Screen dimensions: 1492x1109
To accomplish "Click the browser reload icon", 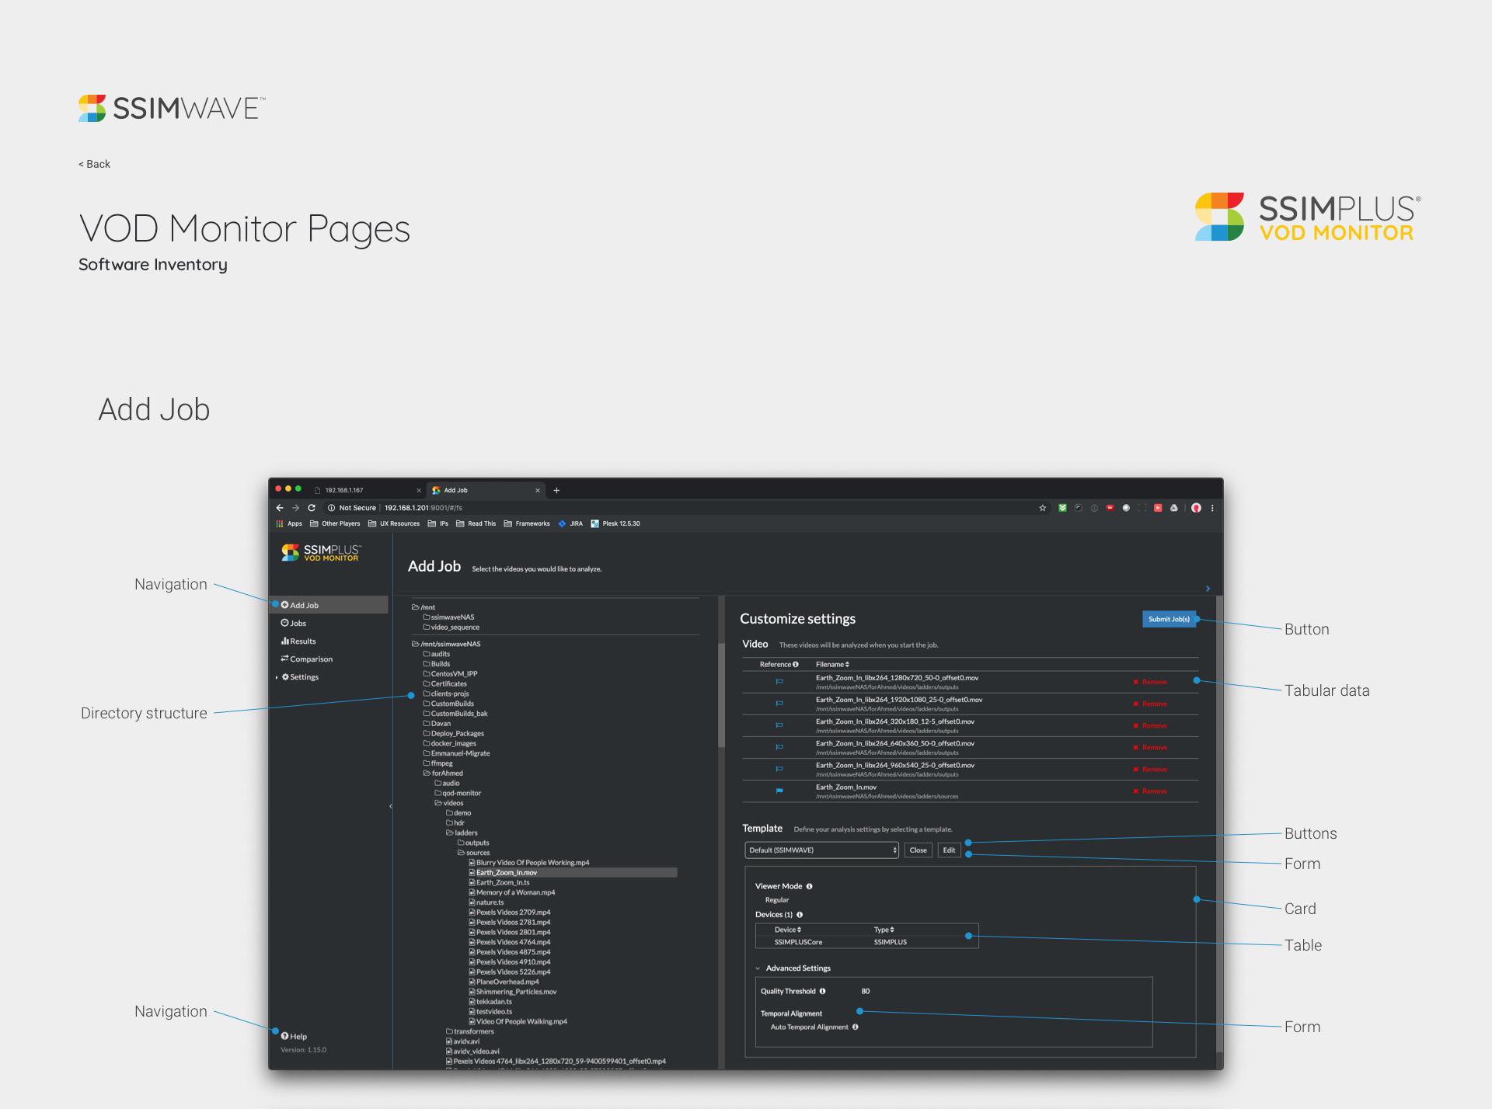I will click(x=312, y=508).
